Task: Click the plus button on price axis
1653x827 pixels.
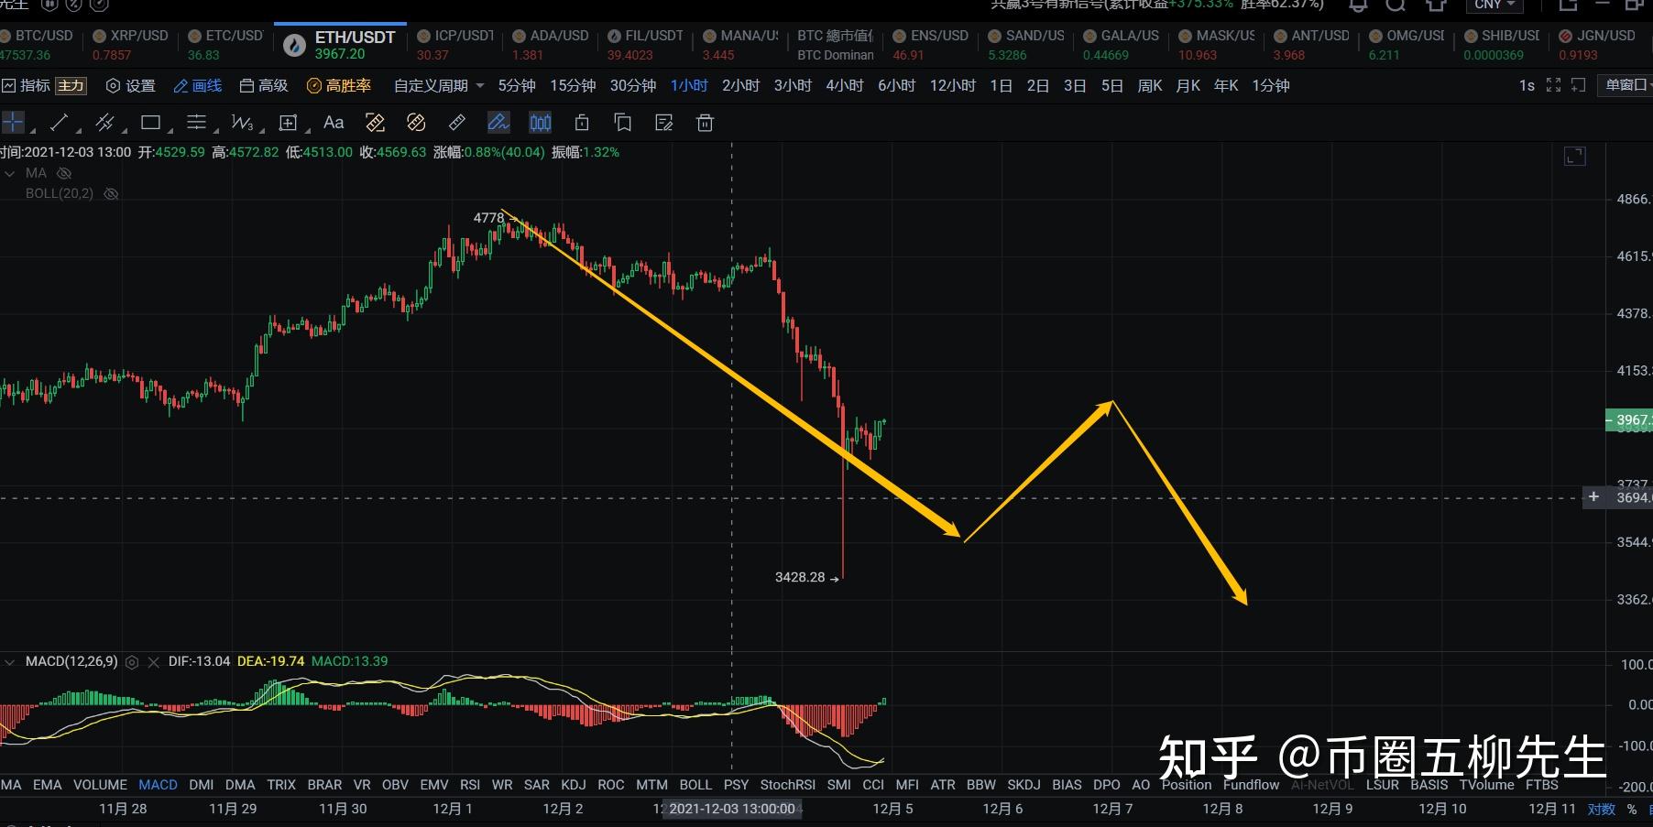Action: click(x=1594, y=496)
